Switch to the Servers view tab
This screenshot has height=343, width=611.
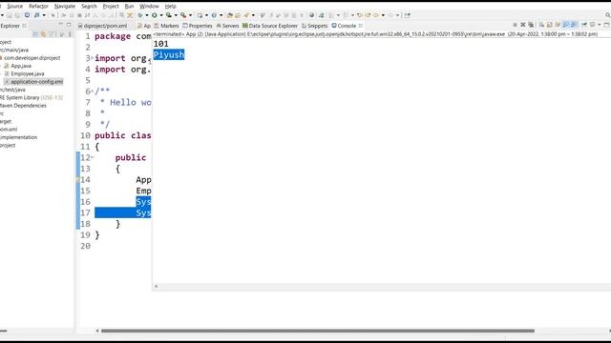pos(227,26)
